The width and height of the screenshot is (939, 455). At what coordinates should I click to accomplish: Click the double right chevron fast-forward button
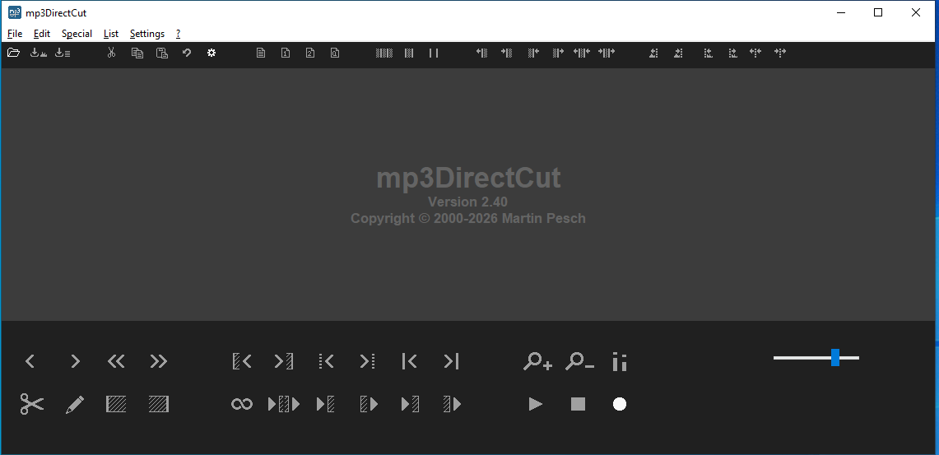click(x=158, y=361)
